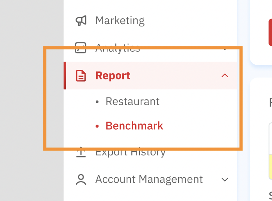
Task: Open the Restaurant report sub-item
Action: pos(132,102)
